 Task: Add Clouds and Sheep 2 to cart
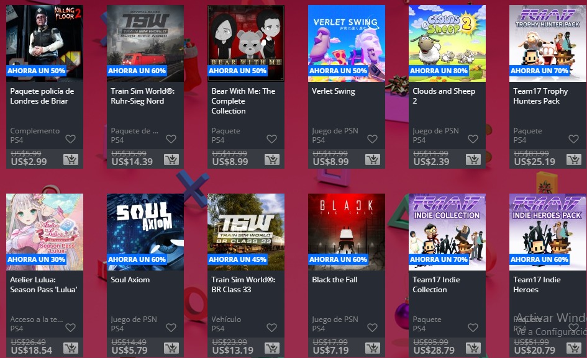coord(473,159)
